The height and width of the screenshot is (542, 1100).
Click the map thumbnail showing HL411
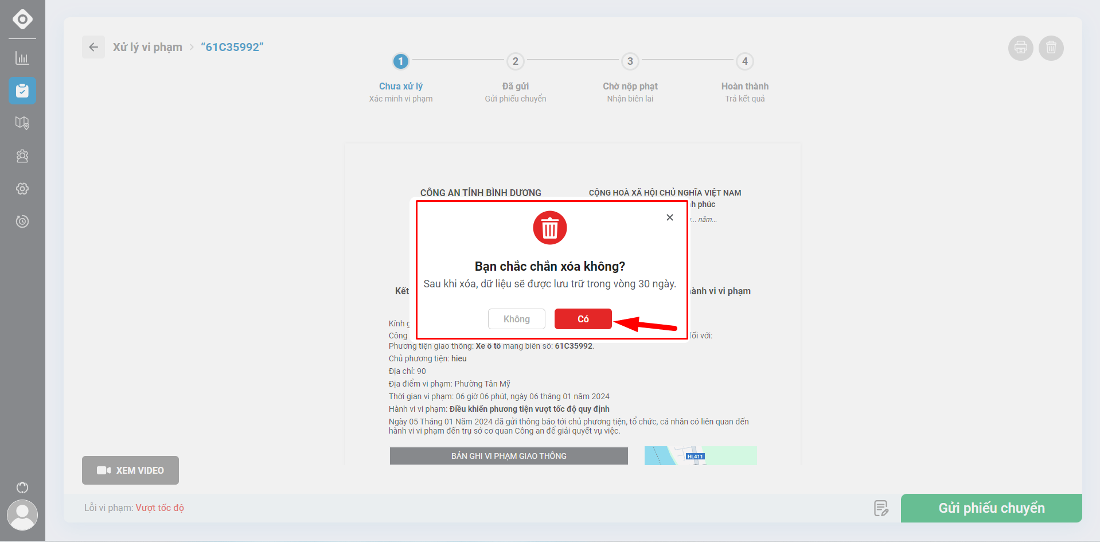[701, 455]
